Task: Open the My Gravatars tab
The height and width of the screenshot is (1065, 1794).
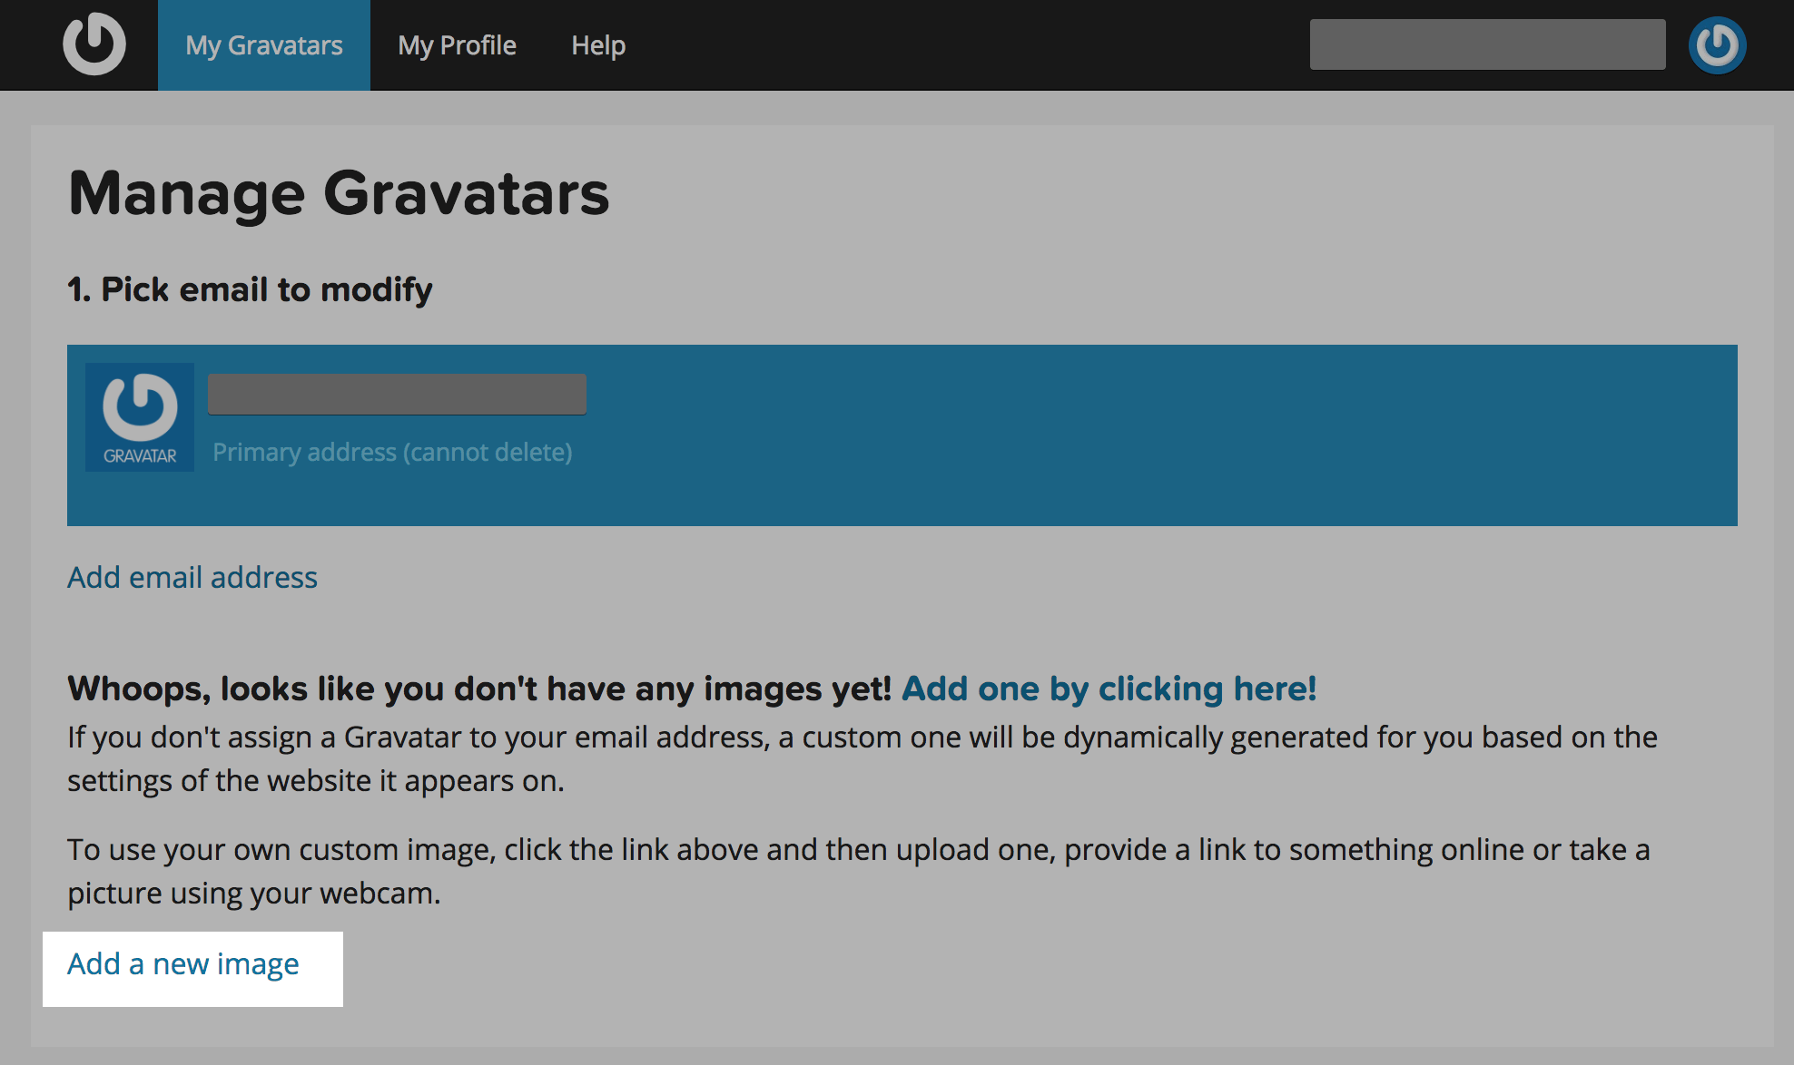Action: tap(264, 45)
